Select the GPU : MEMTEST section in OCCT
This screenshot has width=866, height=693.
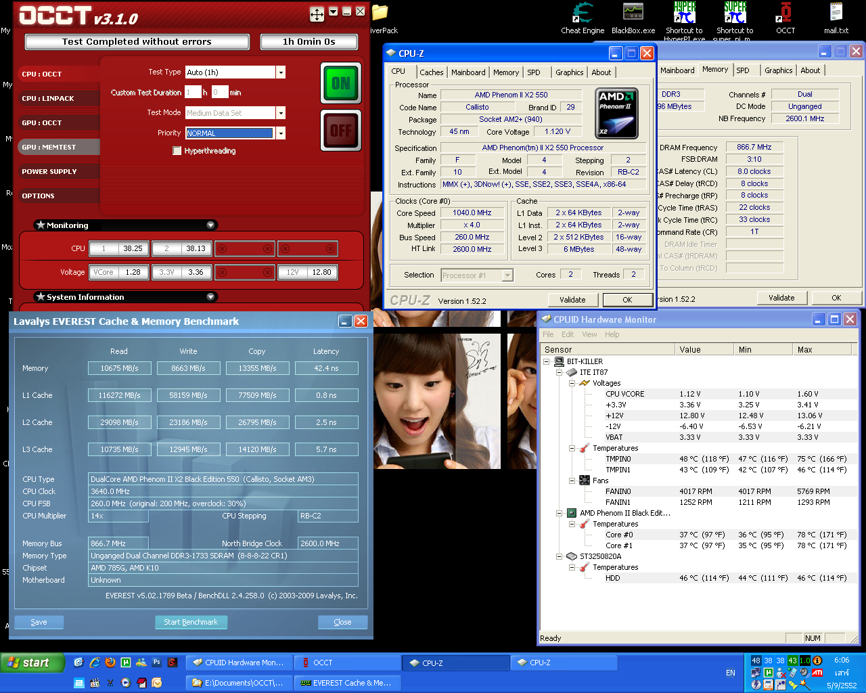click(60, 148)
